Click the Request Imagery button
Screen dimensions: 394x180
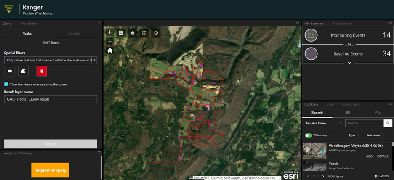(x=50, y=170)
